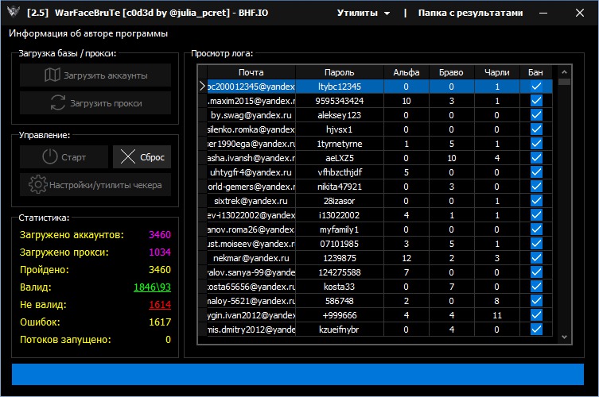Click the Чарли column header
The width and height of the screenshot is (599, 397).
pos(496,72)
